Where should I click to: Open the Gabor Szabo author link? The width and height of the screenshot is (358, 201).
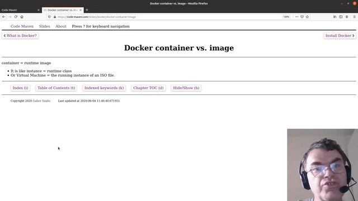41,100
